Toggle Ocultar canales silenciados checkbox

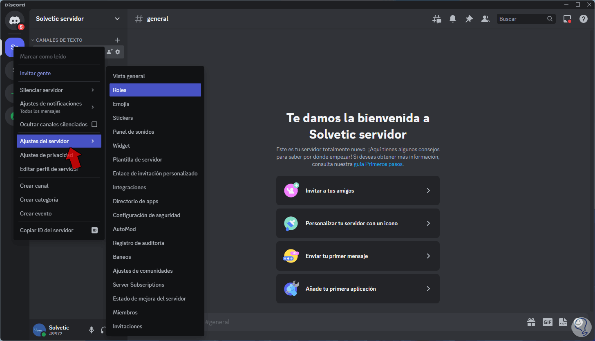tap(94, 124)
